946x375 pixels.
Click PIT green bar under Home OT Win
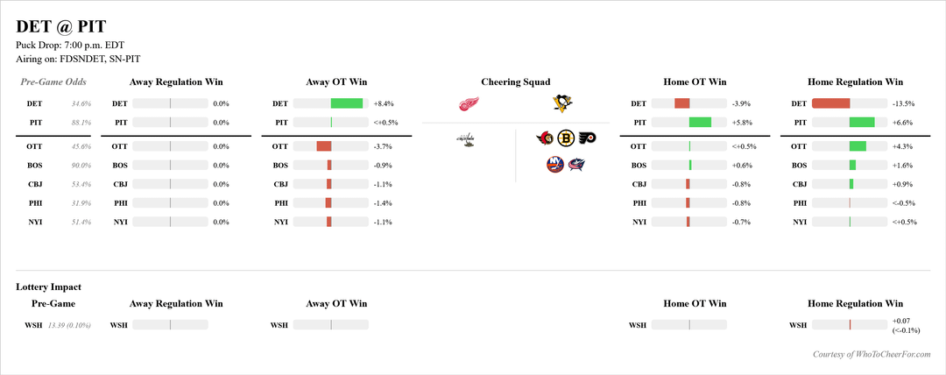point(700,123)
